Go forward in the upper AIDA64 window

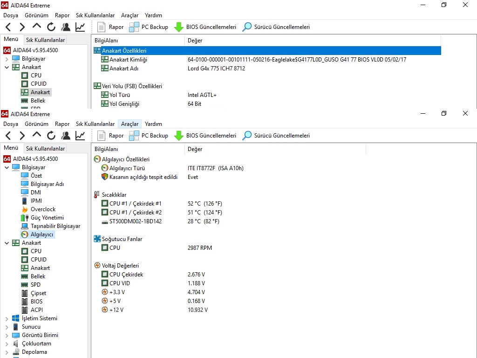(22, 27)
